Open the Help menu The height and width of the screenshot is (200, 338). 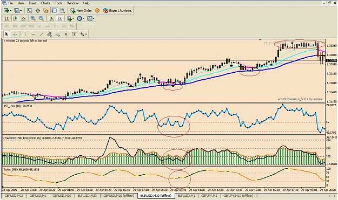(x=86, y=3)
